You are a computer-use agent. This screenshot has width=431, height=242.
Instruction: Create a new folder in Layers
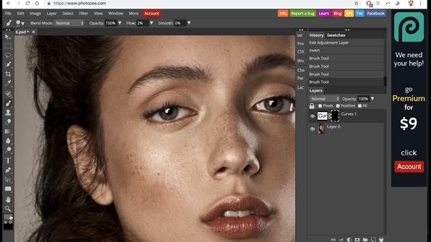coord(365,239)
